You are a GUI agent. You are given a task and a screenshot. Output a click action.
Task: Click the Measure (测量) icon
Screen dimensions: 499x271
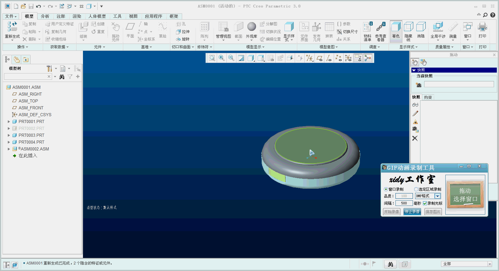tap(453, 27)
